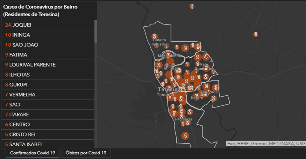Select the GURUPI row in list
This screenshot has height=159, width=306.
pyautogui.click(x=48, y=85)
